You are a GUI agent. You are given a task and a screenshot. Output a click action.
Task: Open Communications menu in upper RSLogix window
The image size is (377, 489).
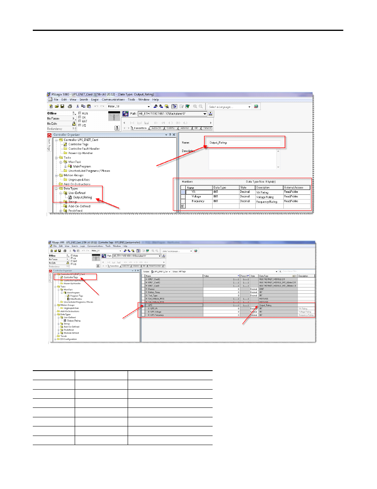113,100
